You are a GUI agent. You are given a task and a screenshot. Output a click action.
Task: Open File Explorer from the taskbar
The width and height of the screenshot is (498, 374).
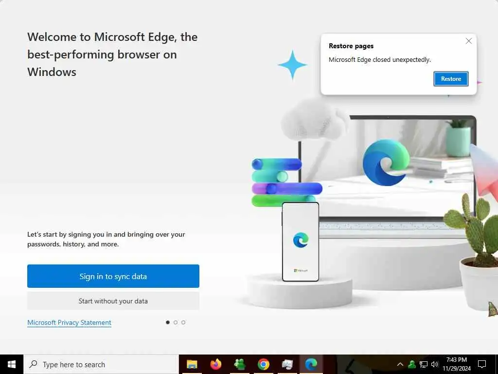pyautogui.click(x=192, y=364)
